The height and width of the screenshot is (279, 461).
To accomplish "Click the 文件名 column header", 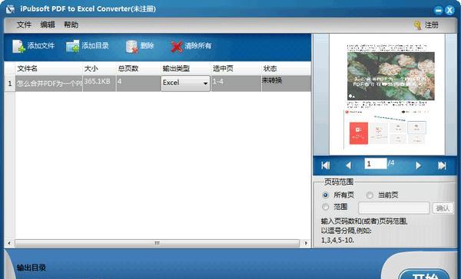I will coord(49,69).
